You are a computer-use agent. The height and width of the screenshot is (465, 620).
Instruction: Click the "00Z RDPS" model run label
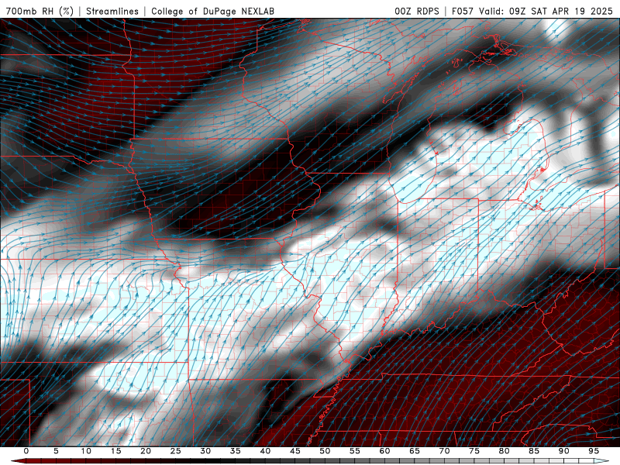click(417, 11)
